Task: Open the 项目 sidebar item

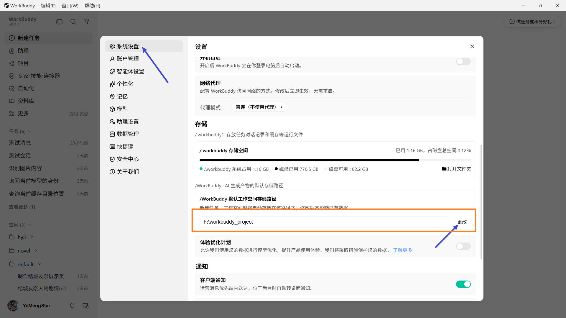Action: coord(49,63)
